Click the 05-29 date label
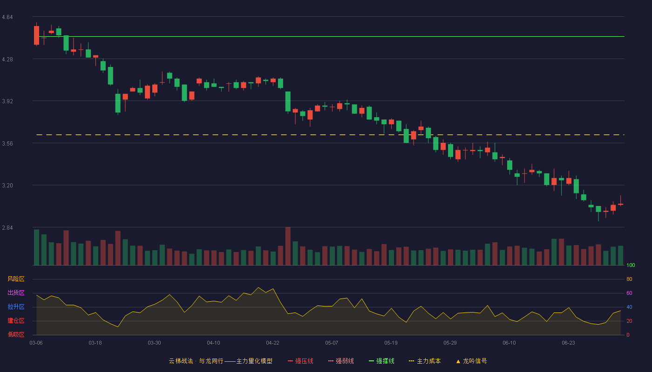Viewport: 652px width, 372px height. (450, 343)
